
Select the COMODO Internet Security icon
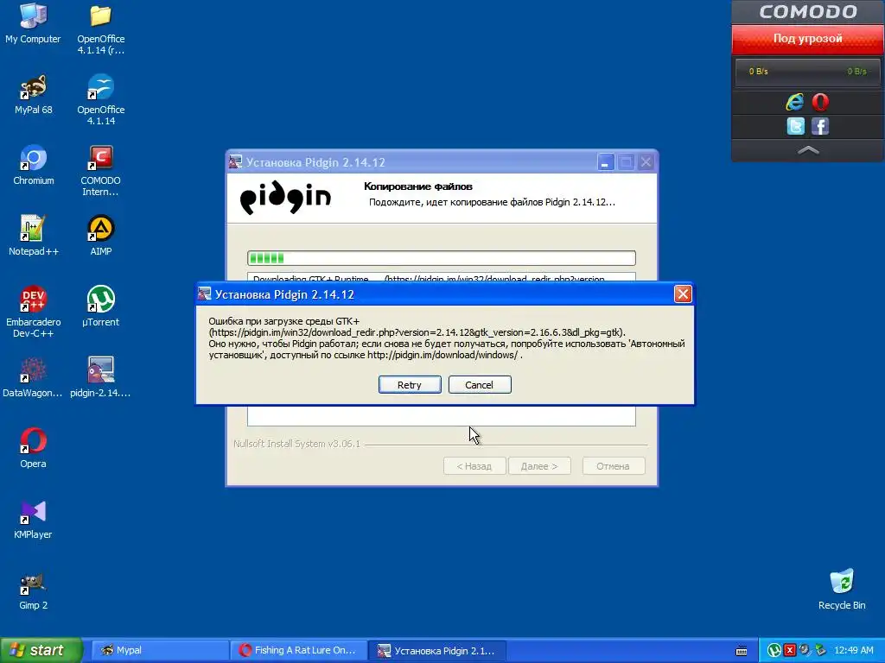(x=100, y=172)
